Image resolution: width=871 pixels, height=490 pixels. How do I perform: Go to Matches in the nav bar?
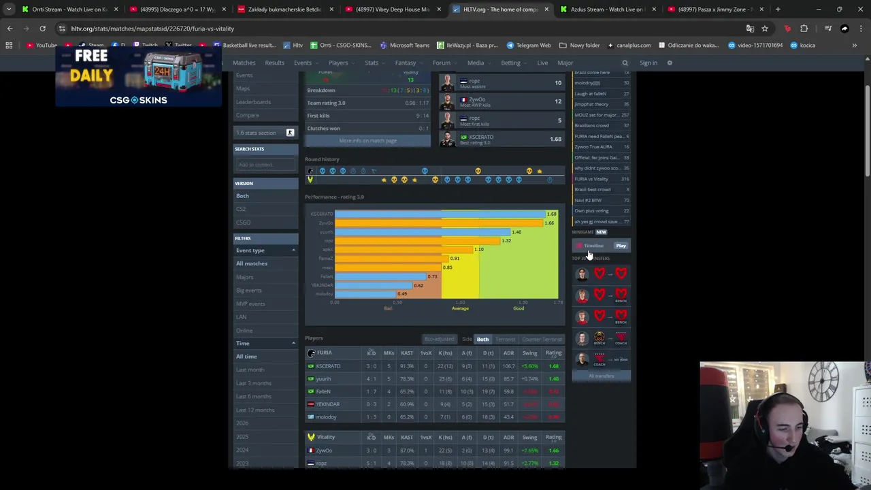[244, 63]
